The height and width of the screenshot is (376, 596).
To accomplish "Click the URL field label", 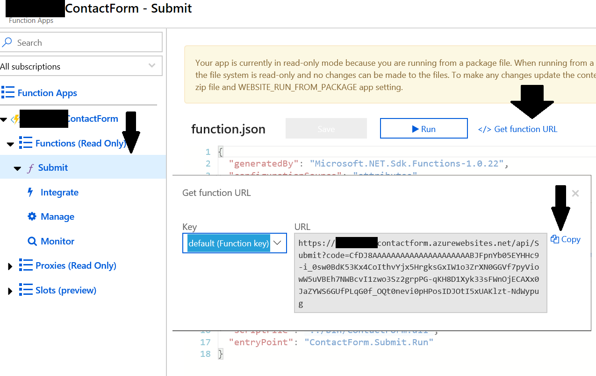I will click(x=302, y=227).
